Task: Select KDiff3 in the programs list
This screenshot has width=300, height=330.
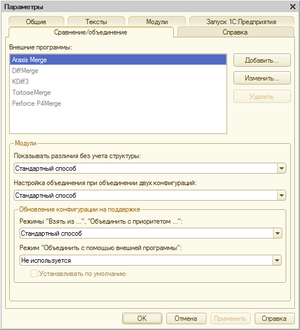Action: click(118, 82)
